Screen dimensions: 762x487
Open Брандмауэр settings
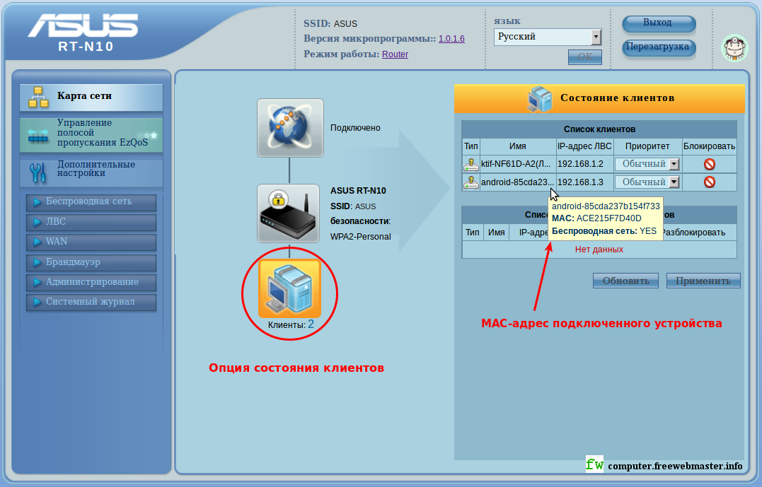click(x=91, y=262)
